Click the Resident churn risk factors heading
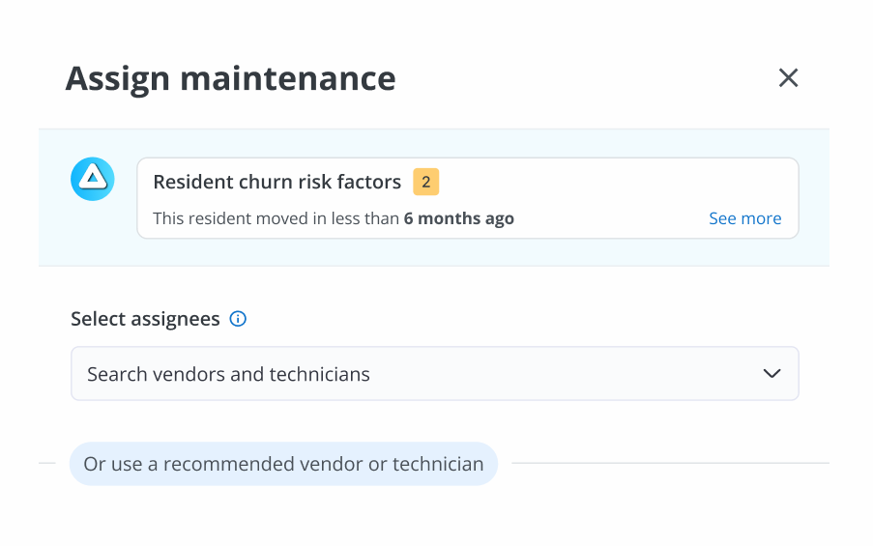The height and width of the screenshot is (546, 873). (x=276, y=182)
